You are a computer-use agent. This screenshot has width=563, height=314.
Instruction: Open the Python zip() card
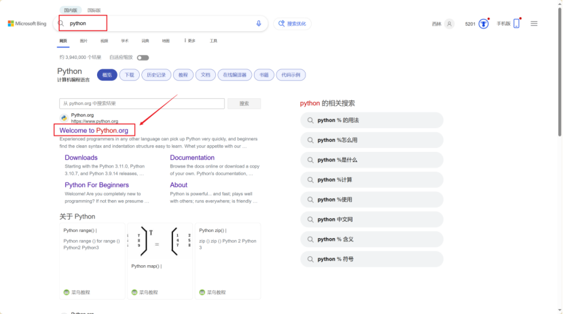pyautogui.click(x=228, y=261)
